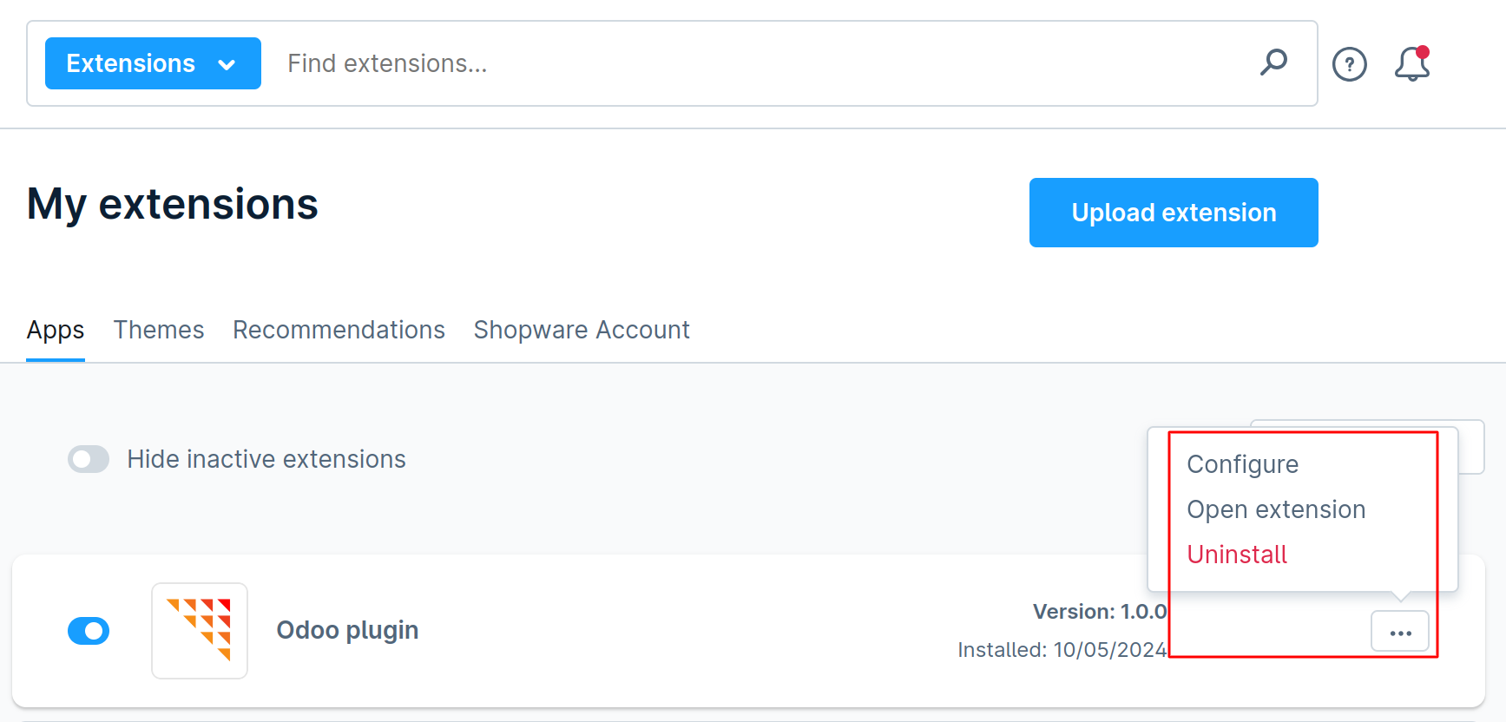Select Uninstall from the context menu
This screenshot has width=1506, height=722.
[1236, 555]
